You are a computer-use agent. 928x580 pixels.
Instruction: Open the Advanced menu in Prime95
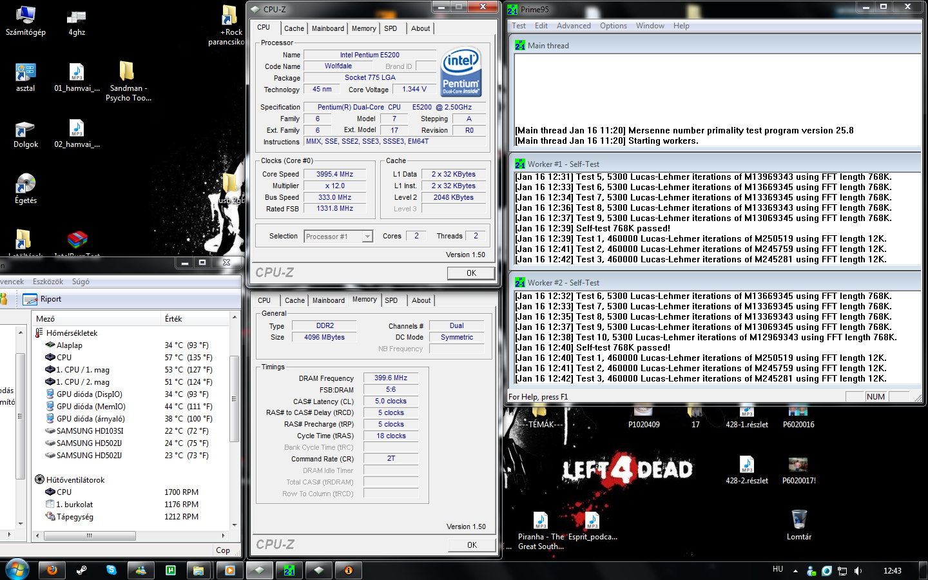click(x=574, y=26)
